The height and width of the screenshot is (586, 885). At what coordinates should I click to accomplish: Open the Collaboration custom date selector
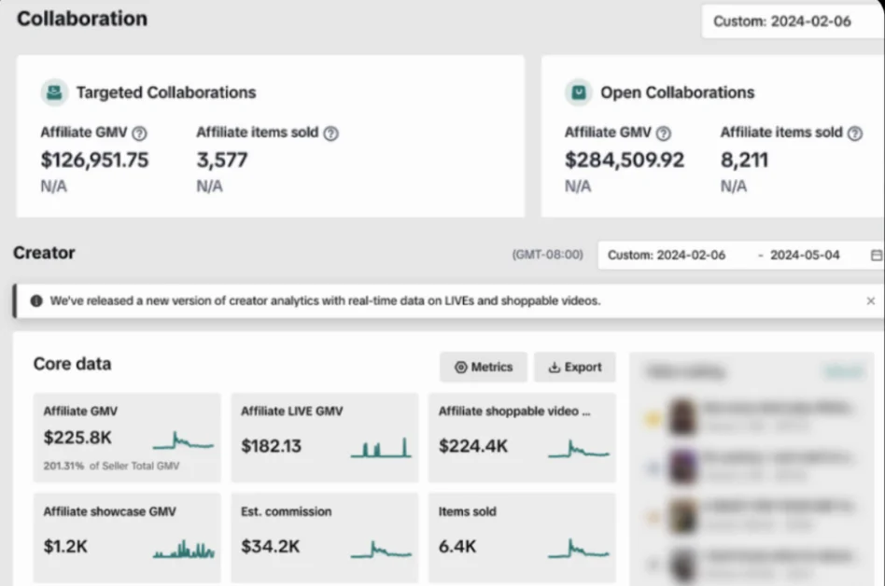[x=786, y=21]
